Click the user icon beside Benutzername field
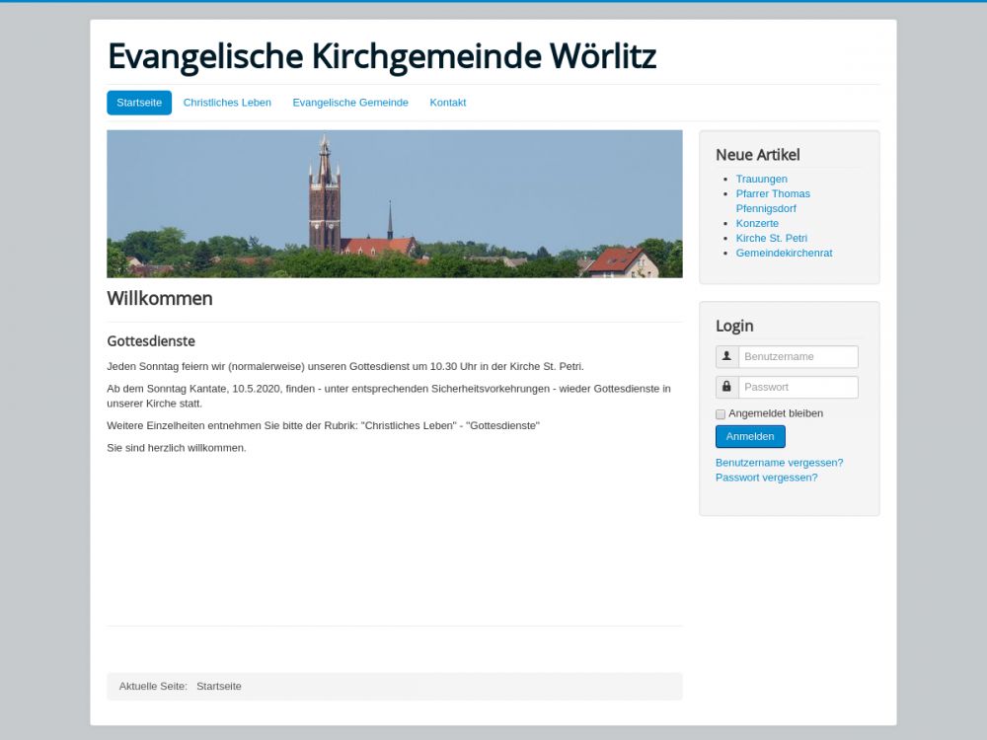The height and width of the screenshot is (740, 987). coord(727,356)
